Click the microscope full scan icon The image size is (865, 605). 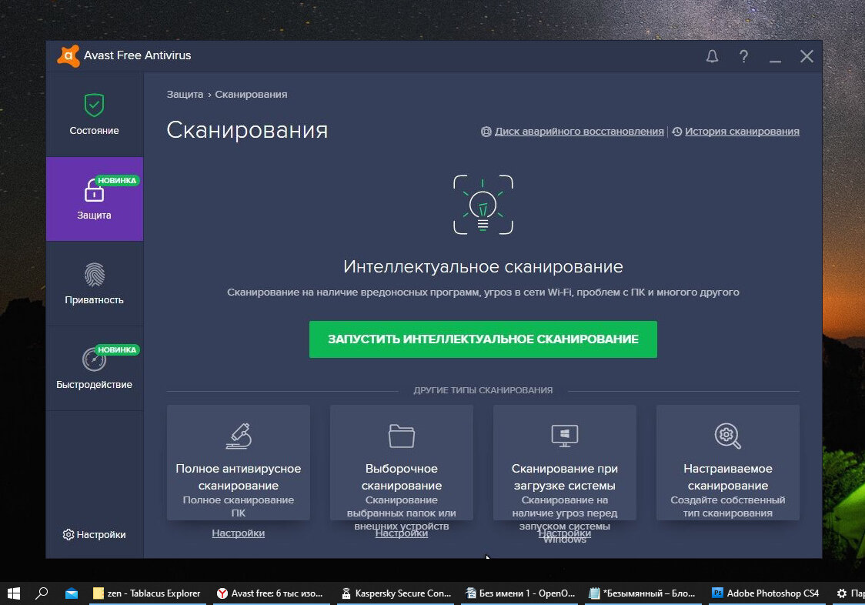(x=239, y=436)
